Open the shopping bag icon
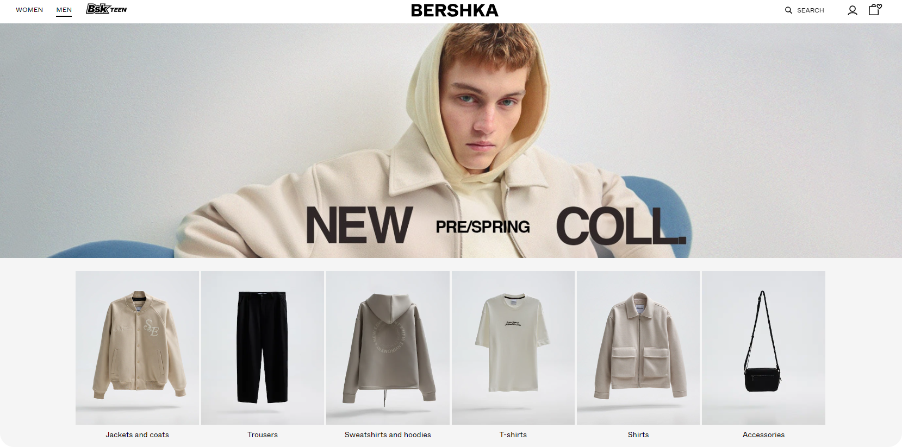 pos(875,10)
